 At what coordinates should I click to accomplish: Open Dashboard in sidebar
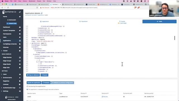click(x=6, y=27)
